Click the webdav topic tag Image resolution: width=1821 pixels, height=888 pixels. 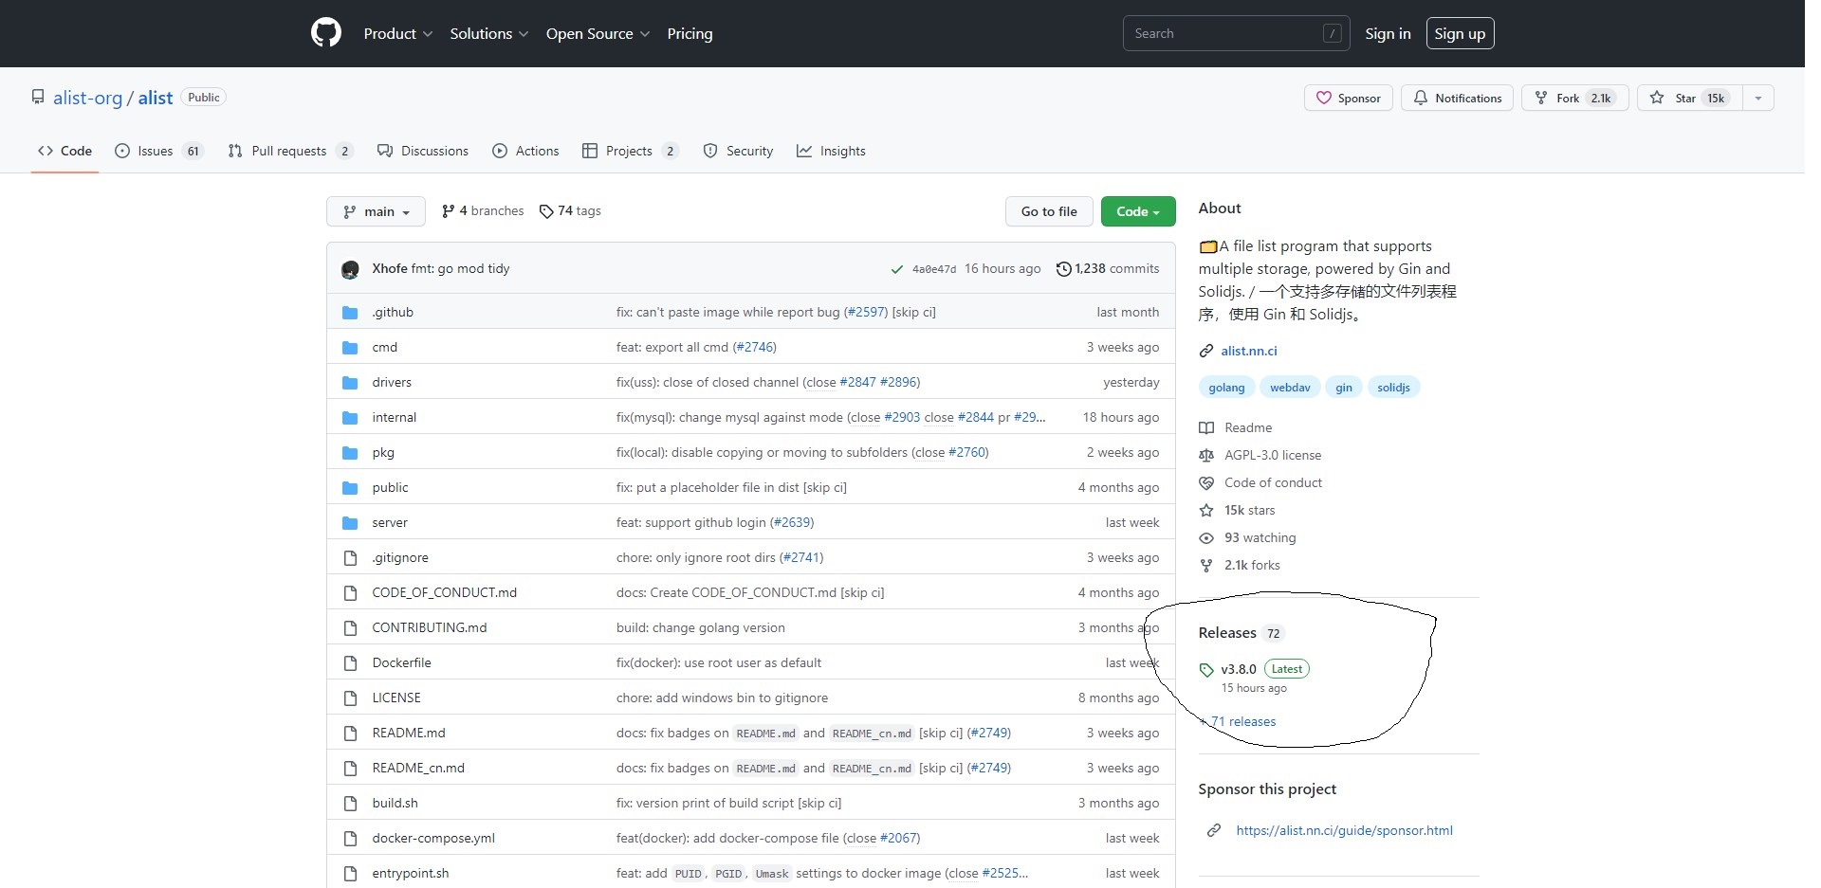tap(1290, 387)
